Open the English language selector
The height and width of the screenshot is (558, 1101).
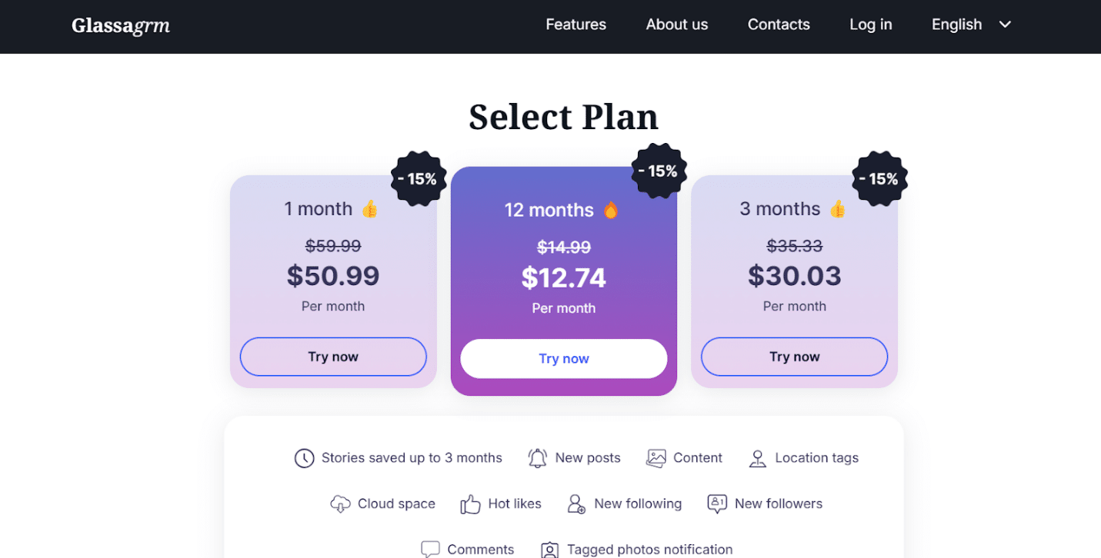pyautogui.click(x=957, y=25)
